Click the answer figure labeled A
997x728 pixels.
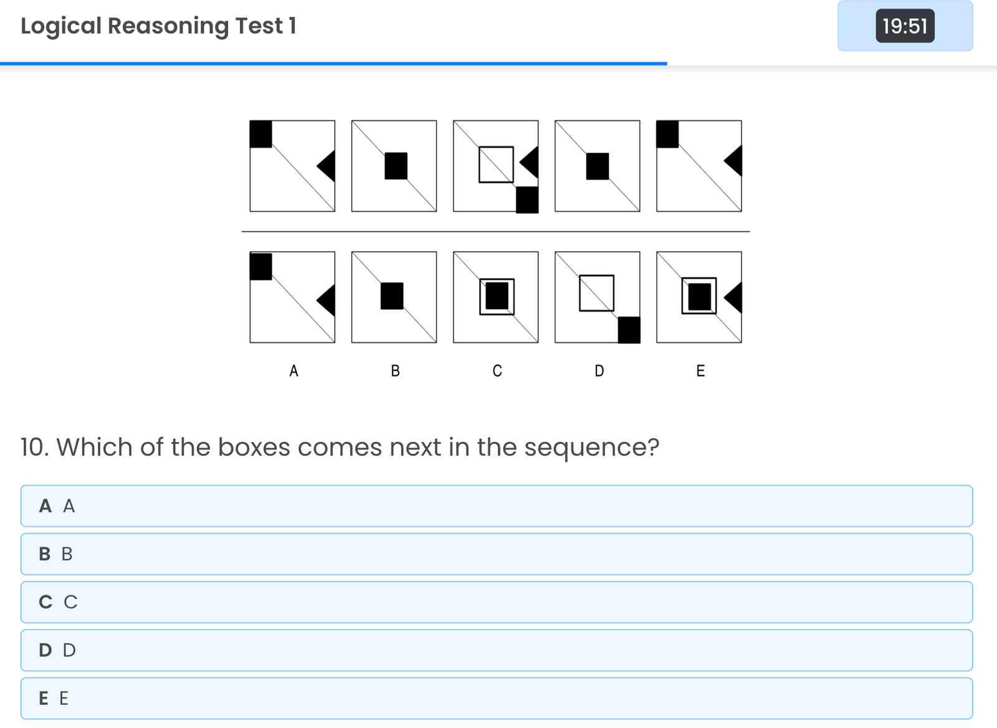click(x=292, y=297)
